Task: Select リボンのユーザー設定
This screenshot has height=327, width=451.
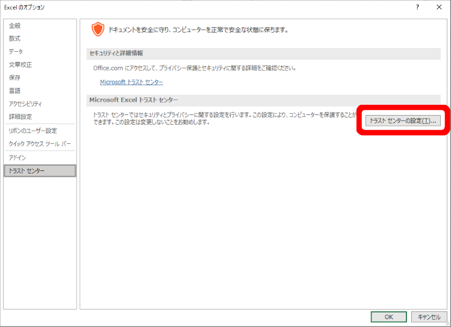Action: click(x=33, y=131)
